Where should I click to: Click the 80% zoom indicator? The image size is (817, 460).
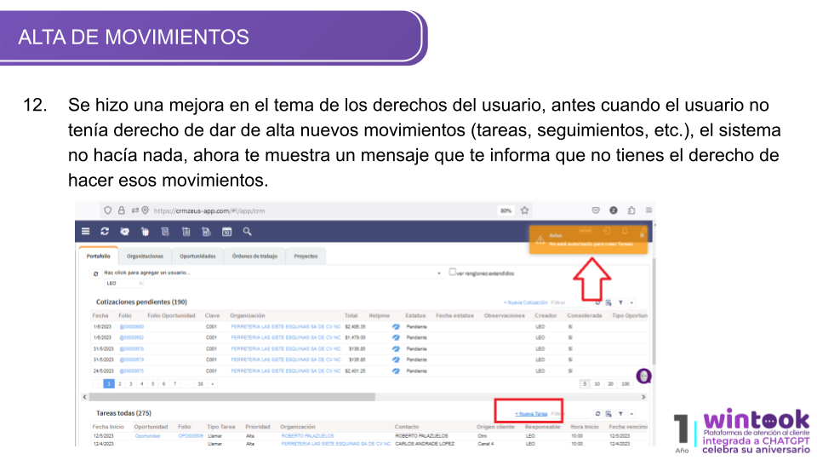click(506, 210)
